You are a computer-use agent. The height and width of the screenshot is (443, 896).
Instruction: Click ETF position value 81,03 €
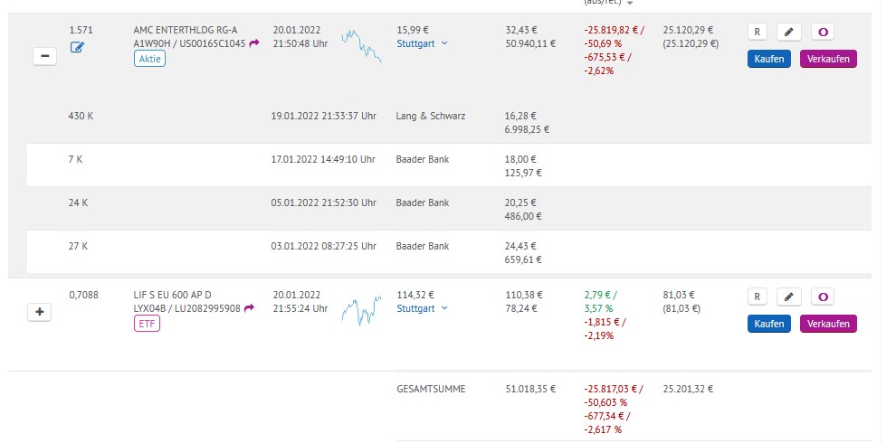pyautogui.click(x=679, y=295)
